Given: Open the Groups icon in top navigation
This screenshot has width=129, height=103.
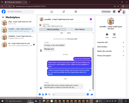Looking at the screenshot, I should (76, 12).
